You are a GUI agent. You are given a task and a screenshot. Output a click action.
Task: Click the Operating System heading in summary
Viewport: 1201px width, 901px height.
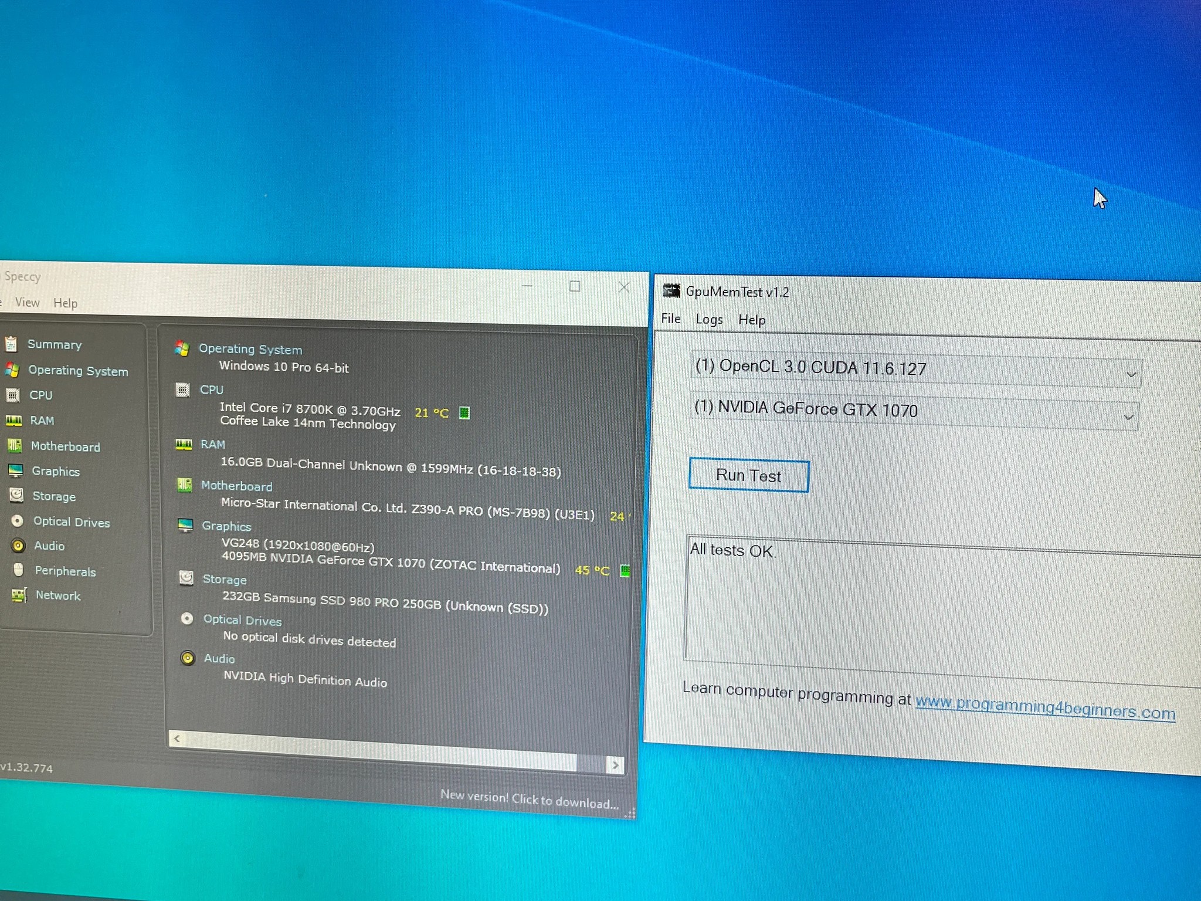tap(250, 349)
